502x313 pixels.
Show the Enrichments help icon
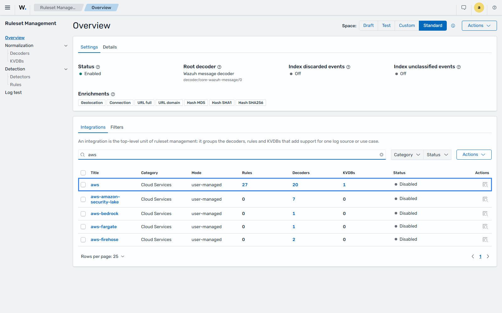[113, 94]
